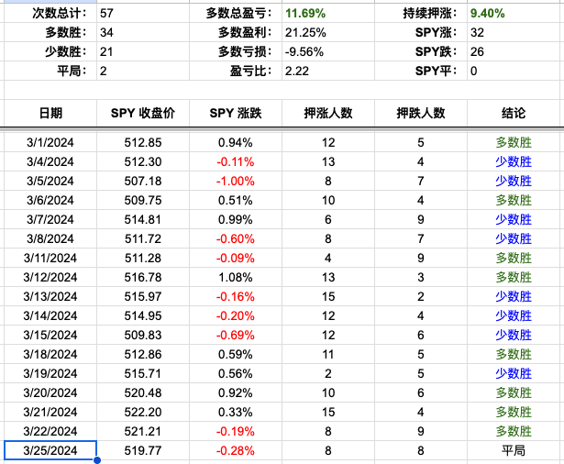Select the 日期 column header cell
The height and width of the screenshot is (464, 564).
coord(50,113)
